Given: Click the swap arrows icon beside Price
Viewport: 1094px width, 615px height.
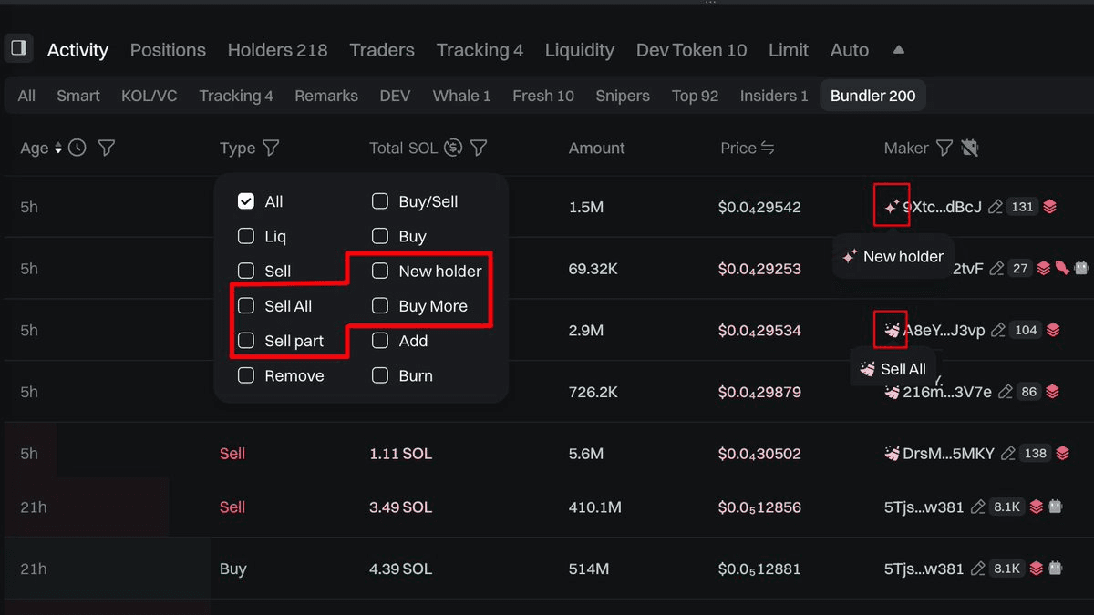Looking at the screenshot, I should [x=768, y=148].
